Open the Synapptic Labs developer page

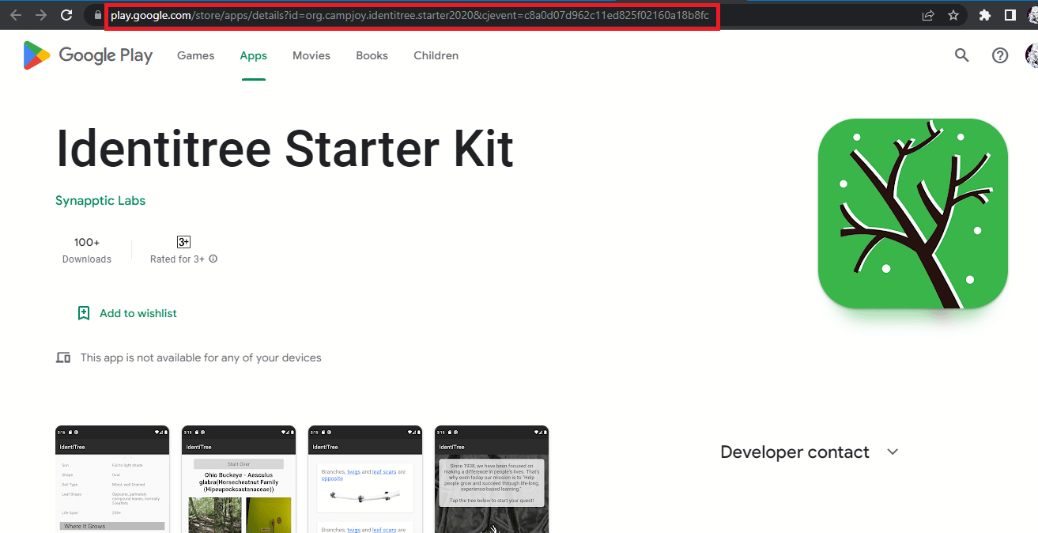tap(100, 201)
